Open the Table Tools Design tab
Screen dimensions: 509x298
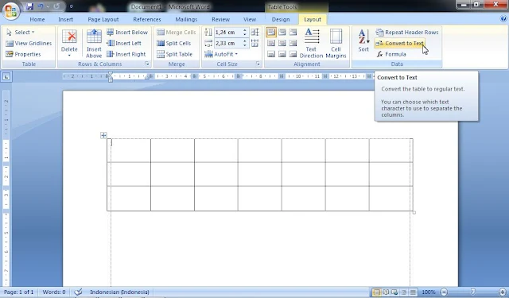click(x=281, y=19)
